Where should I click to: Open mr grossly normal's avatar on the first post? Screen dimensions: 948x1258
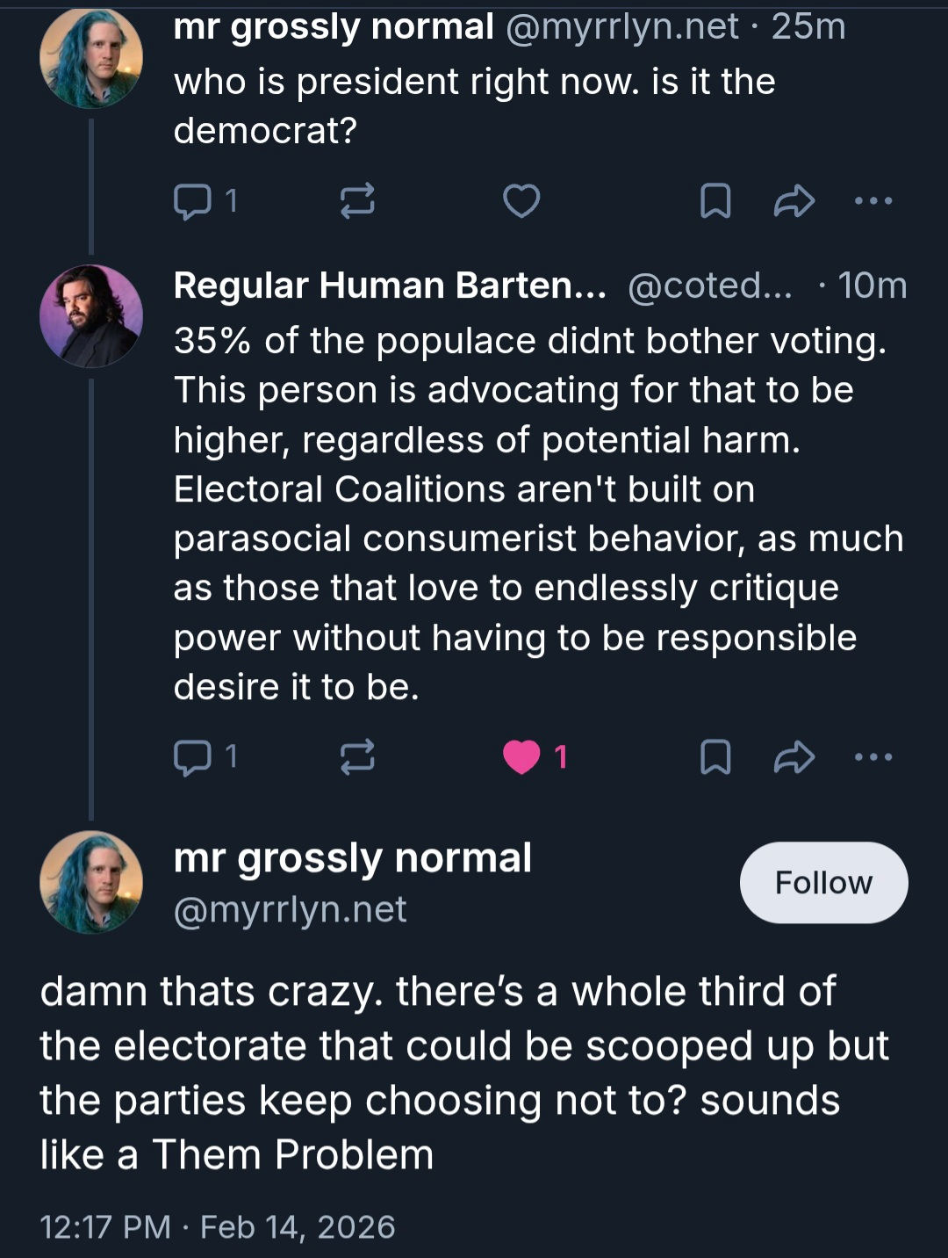(x=91, y=57)
